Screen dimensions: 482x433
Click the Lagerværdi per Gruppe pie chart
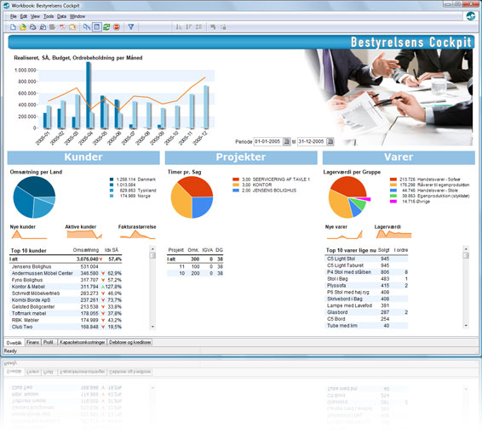point(349,197)
